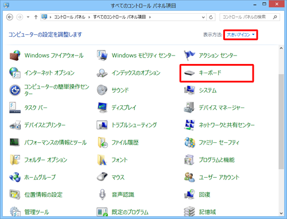This screenshot has width=287, height=219.
Task: Open the デバイス マネージャー icon
Action: [189, 107]
